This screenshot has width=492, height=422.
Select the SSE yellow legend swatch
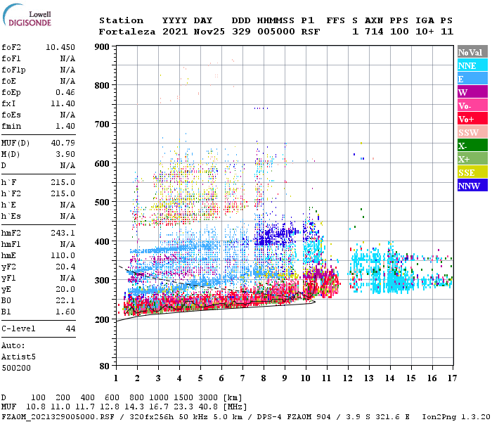(472, 172)
